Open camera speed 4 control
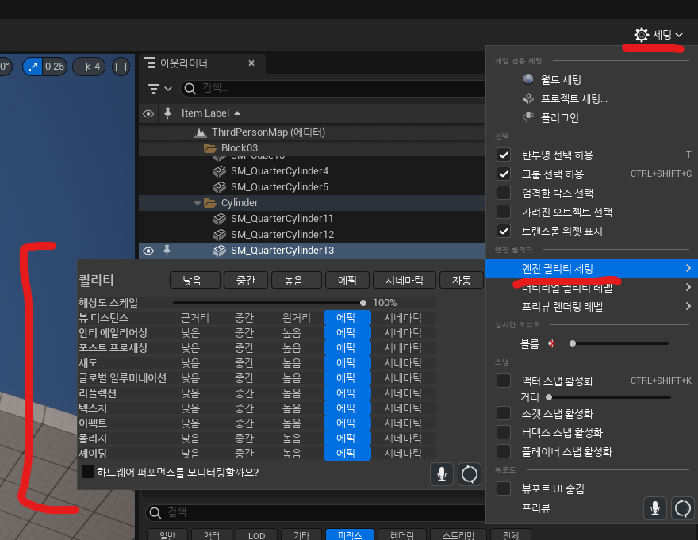698x540 pixels. click(89, 67)
